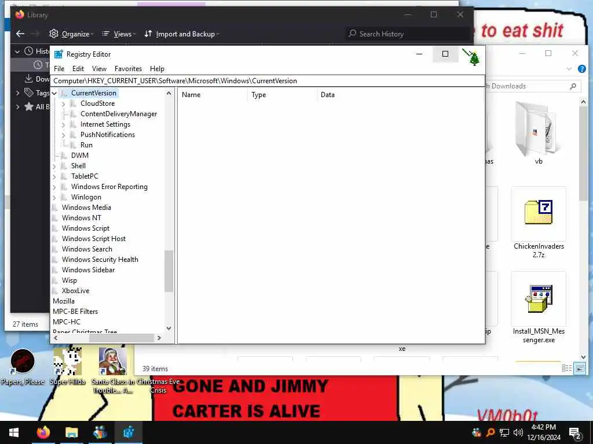Select the XboxLive key
This screenshot has width=593, height=444.
[x=76, y=291]
